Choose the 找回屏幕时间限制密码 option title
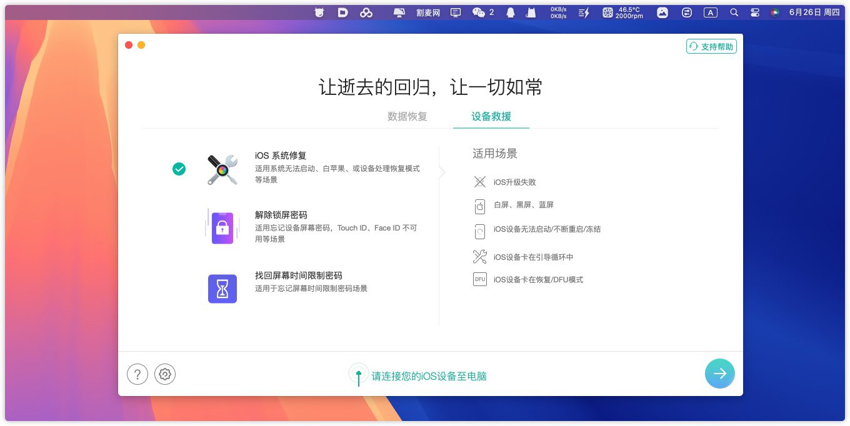 click(x=299, y=275)
